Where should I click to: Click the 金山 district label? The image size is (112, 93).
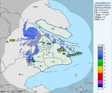pos(41,66)
